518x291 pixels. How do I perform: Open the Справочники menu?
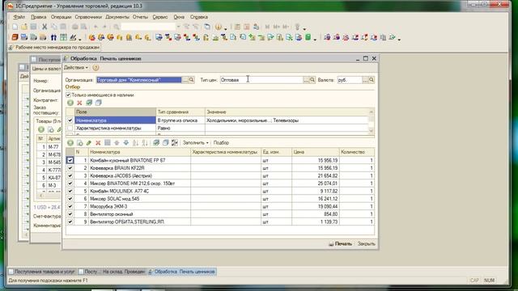coord(88,17)
